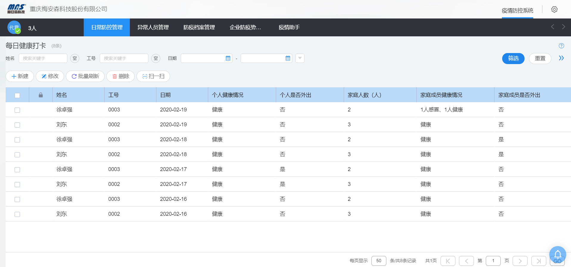This screenshot has width=571, height=267.
Task: Change the 50 per-page display box
Action: [379, 261]
